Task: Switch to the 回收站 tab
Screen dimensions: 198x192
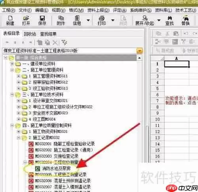Action: [x=30, y=34]
